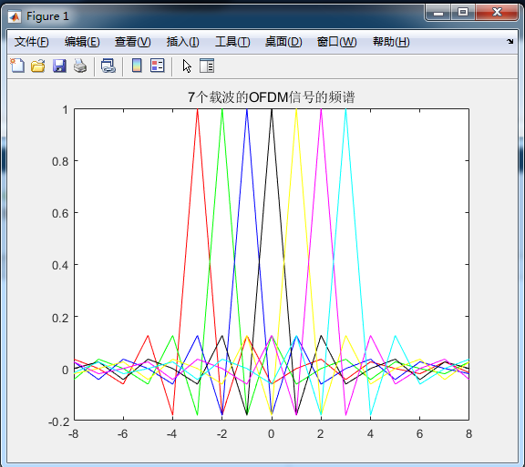525x467 pixels.
Task: Click the dock figure arrow at menu bar right
Action: pos(510,42)
